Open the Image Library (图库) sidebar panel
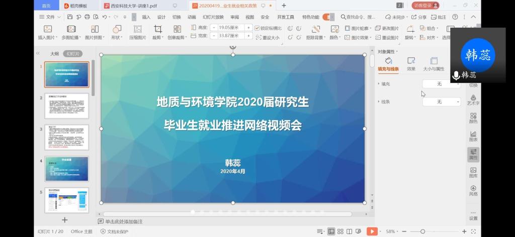The width and height of the screenshot is (515, 237). (x=473, y=172)
